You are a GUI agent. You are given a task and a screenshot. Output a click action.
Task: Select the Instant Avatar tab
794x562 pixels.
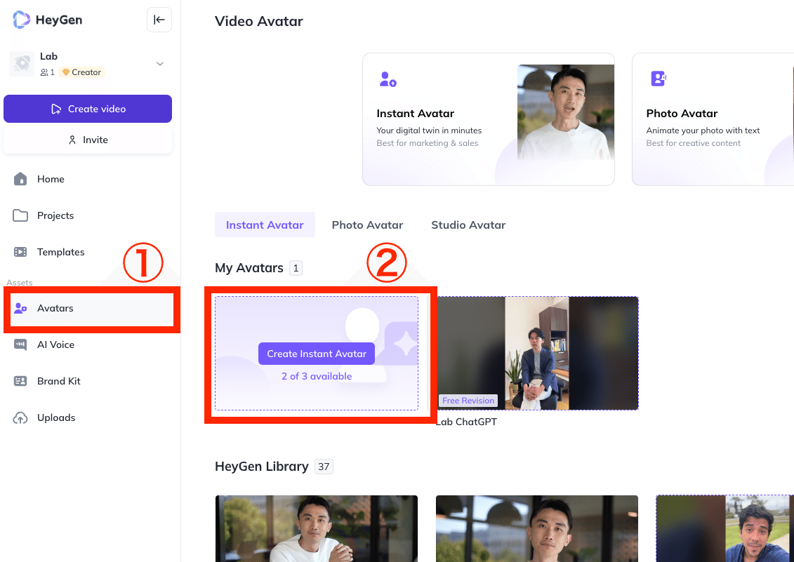pos(265,225)
